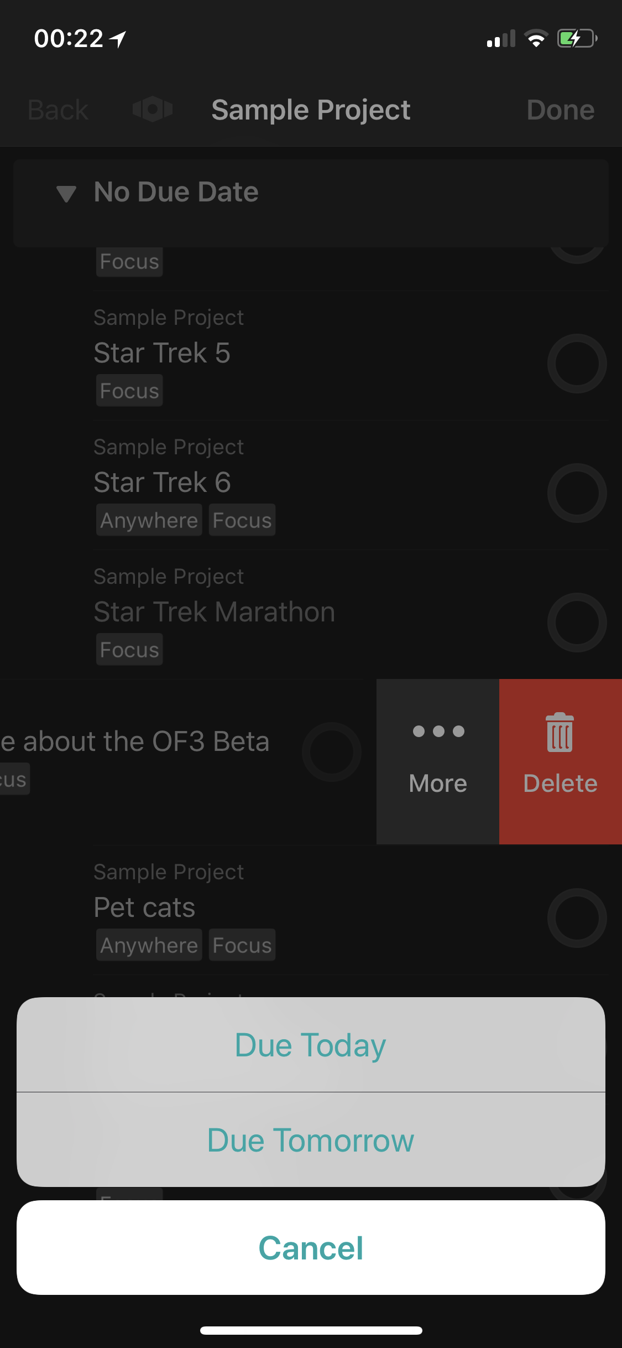The width and height of the screenshot is (622, 1348).
Task: Toggle completion circle for Pet cats
Action: 577,918
